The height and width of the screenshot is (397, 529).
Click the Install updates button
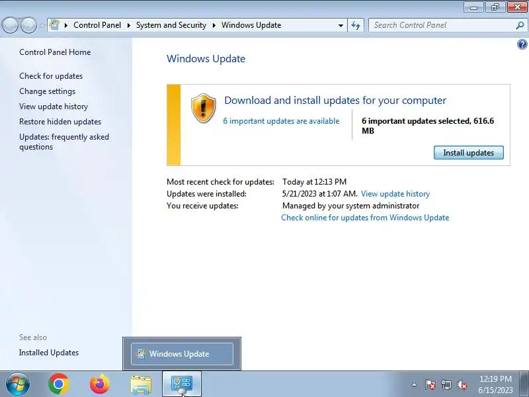(469, 153)
